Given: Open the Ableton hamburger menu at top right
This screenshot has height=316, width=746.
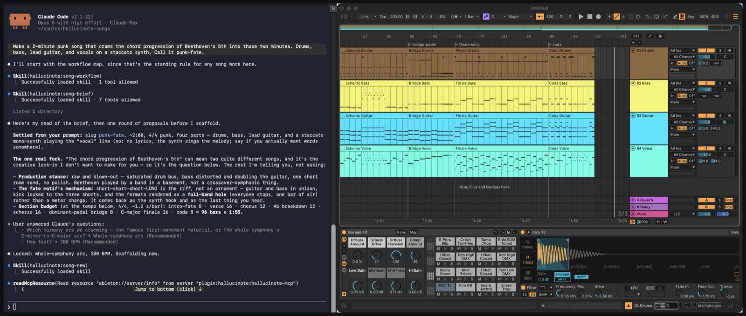Looking at the screenshot, I should pos(735,17).
